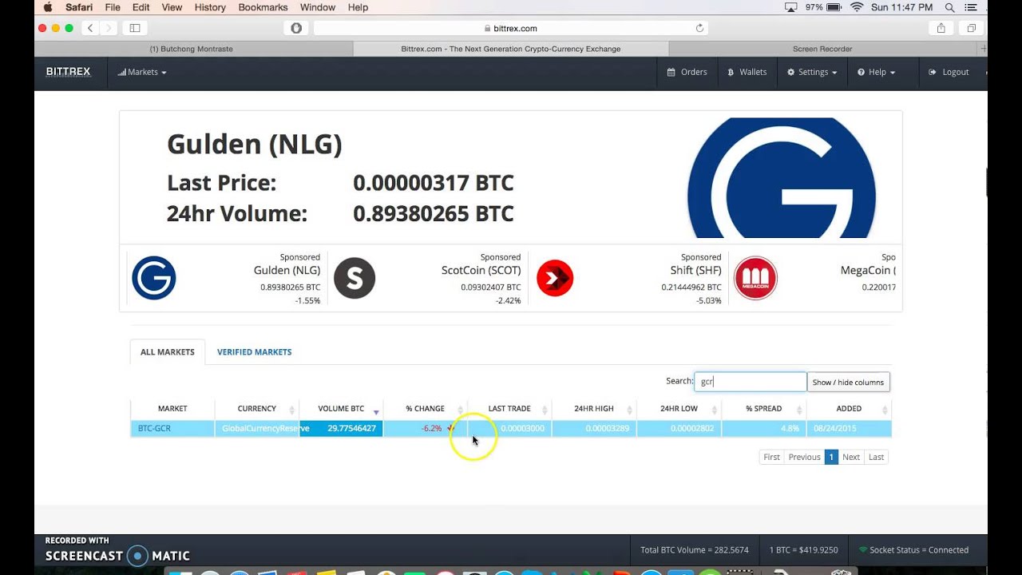Click the GlobalCurrencyReserve currency cell
1022x575 pixels.
point(257,429)
